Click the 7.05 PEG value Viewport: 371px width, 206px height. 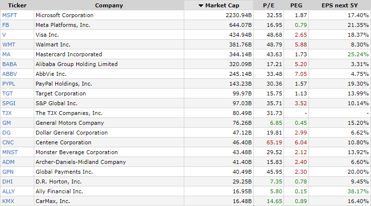pyautogui.click(x=301, y=74)
